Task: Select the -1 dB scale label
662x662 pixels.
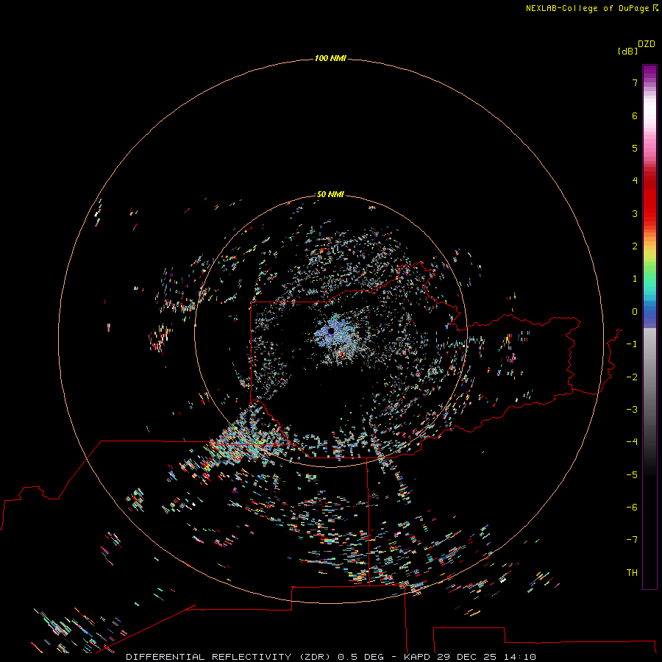Action: pos(632,344)
